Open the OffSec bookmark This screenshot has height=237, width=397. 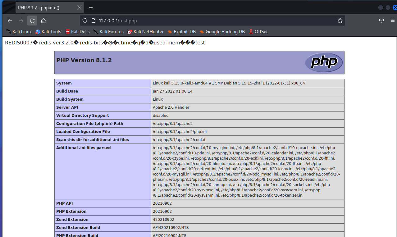tap(258, 32)
